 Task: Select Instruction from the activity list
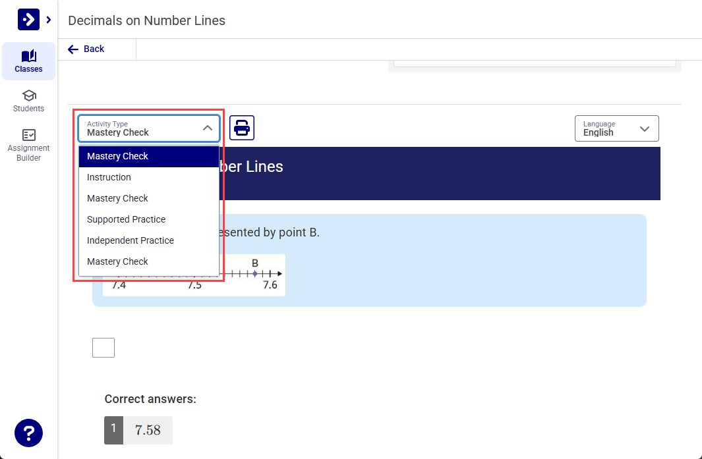point(109,177)
